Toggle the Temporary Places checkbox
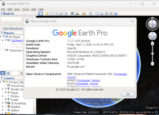This screenshot has width=159, height=115. (4, 50)
